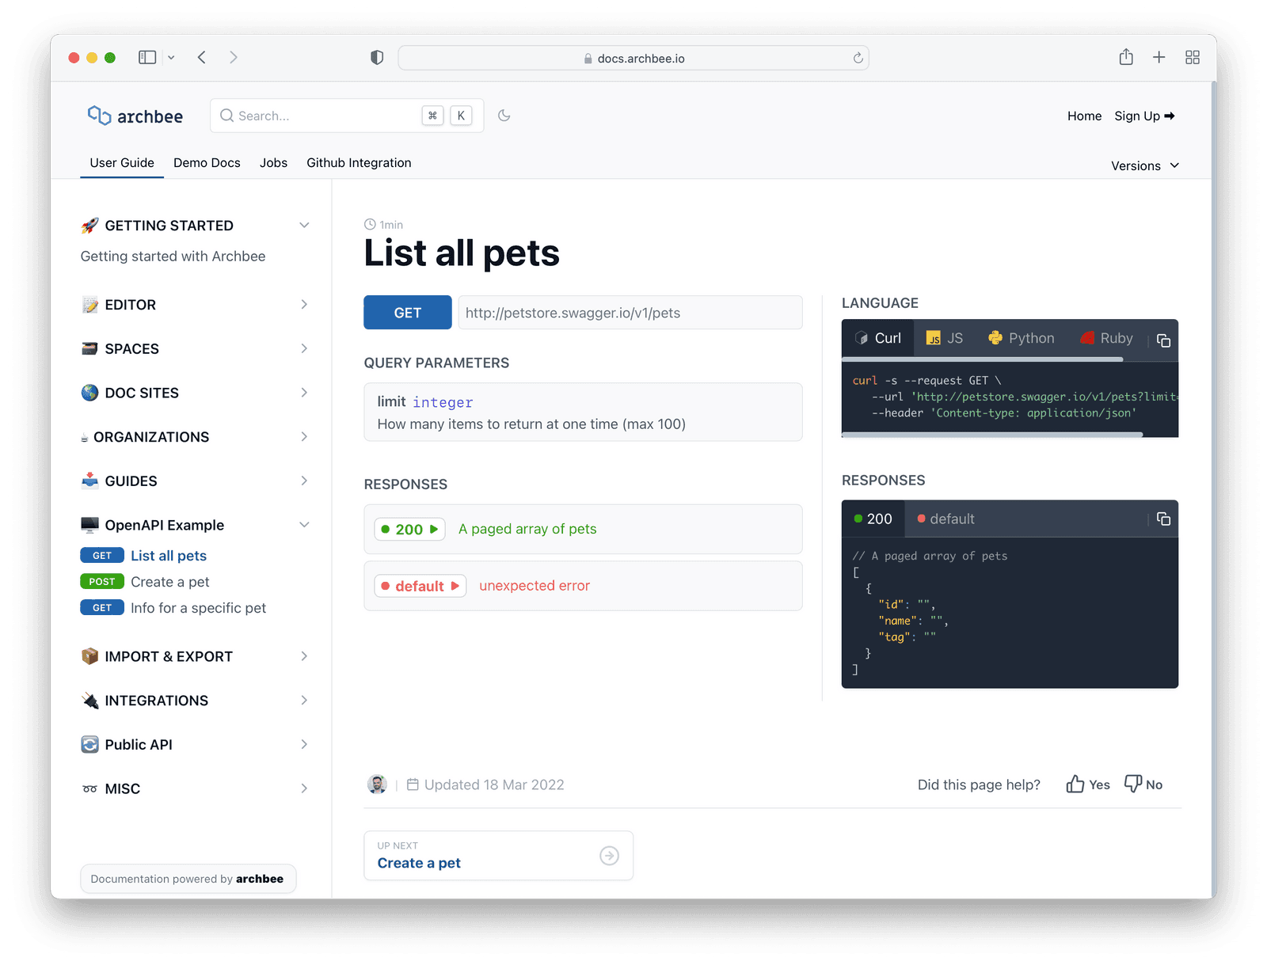Click the monitor icon beside OpenAPI Example
1267x965 pixels.
pos(89,524)
